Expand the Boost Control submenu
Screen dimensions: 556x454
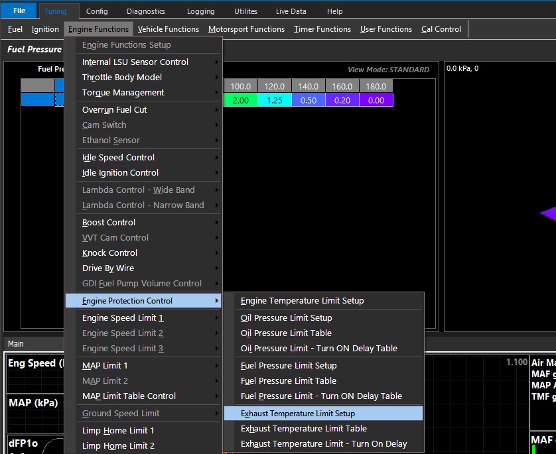tap(109, 223)
